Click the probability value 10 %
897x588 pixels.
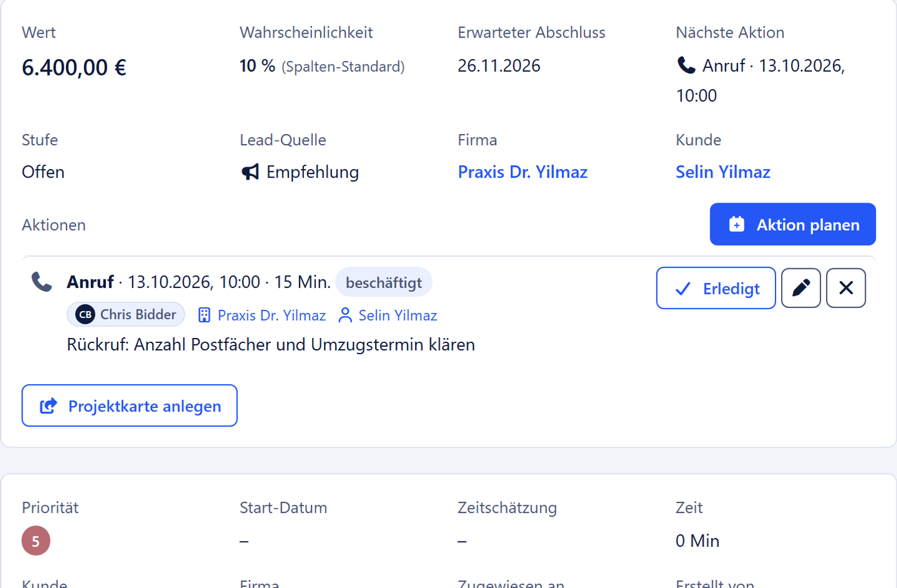coord(257,66)
